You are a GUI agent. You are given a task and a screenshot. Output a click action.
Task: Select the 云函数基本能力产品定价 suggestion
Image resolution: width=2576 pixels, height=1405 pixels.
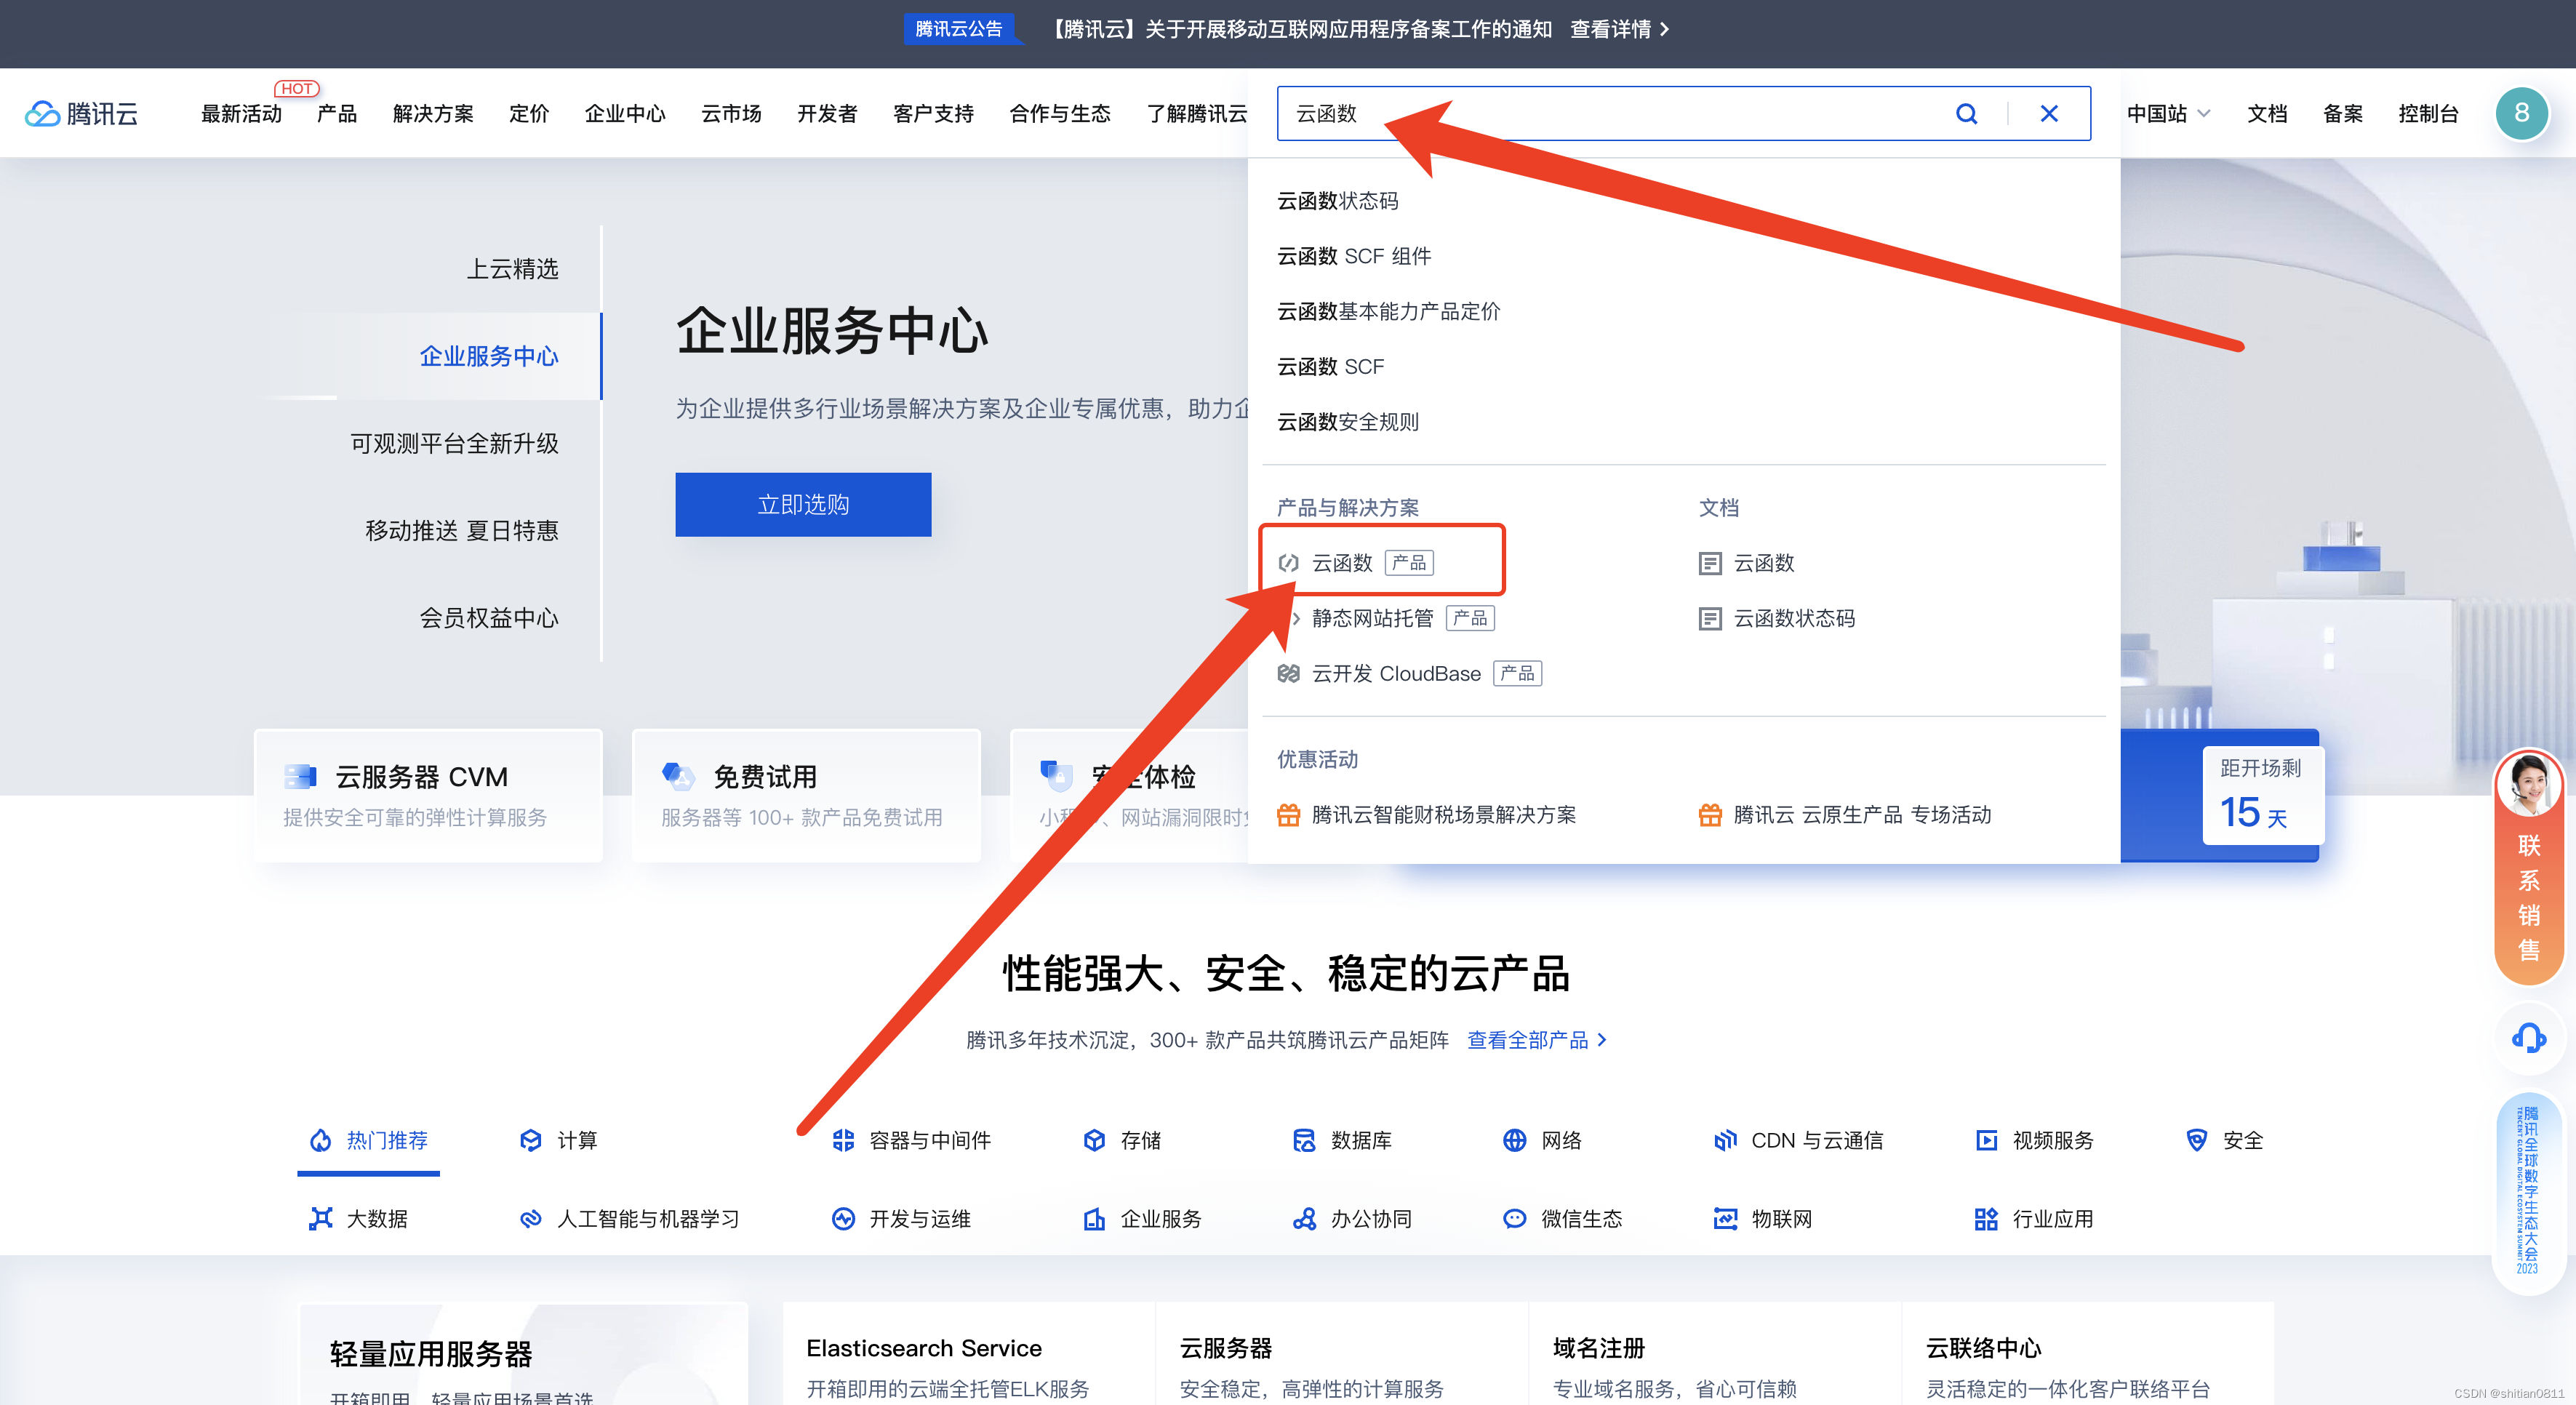point(1388,311)
